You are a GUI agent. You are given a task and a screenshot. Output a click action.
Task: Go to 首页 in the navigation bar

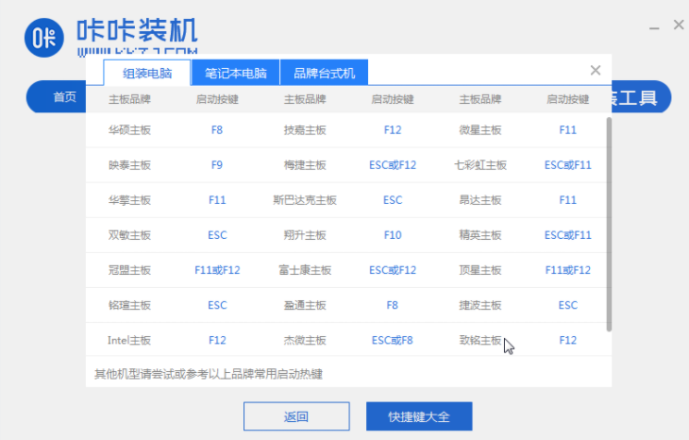coord(64,97)
